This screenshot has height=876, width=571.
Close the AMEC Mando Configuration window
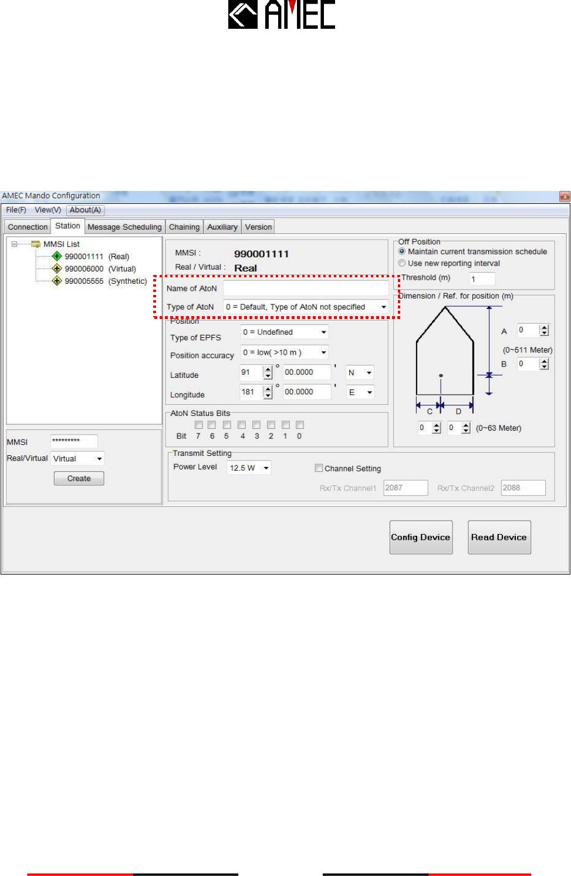click(x=565, y=196)
